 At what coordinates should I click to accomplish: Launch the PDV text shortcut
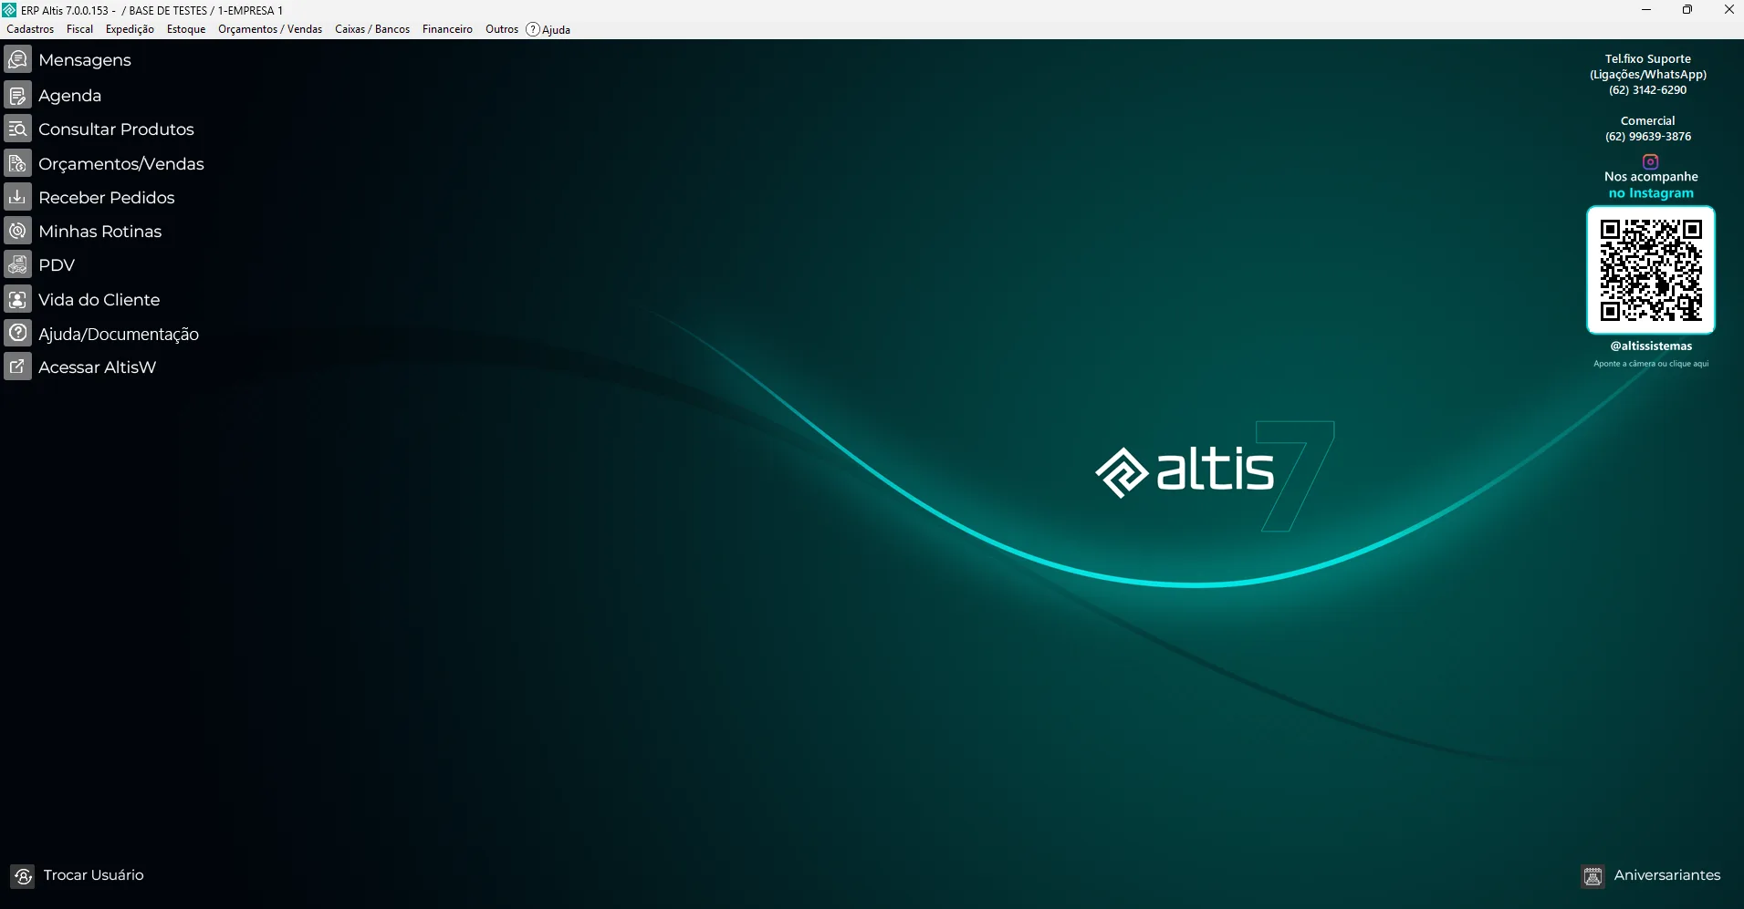click(57, 265)
